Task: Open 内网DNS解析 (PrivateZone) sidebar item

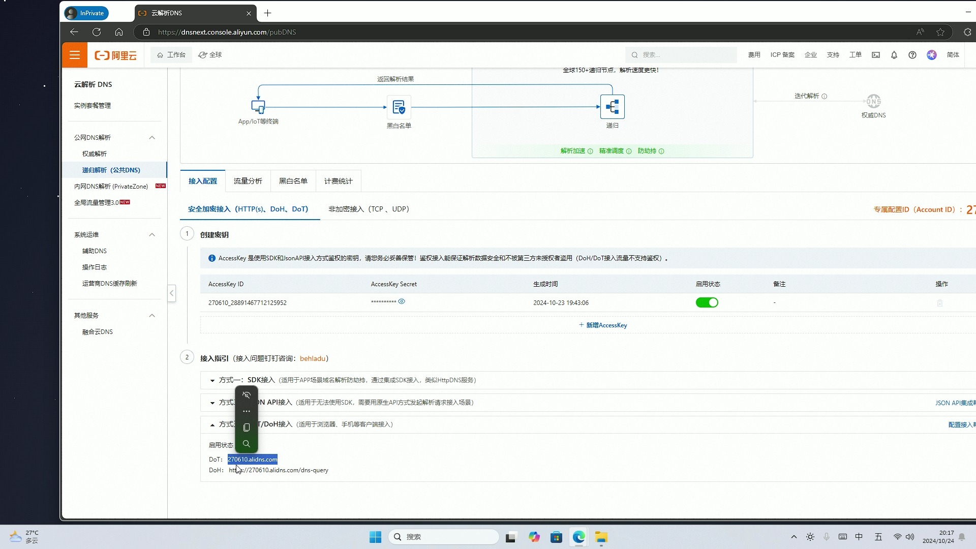Action: [111, 187]
